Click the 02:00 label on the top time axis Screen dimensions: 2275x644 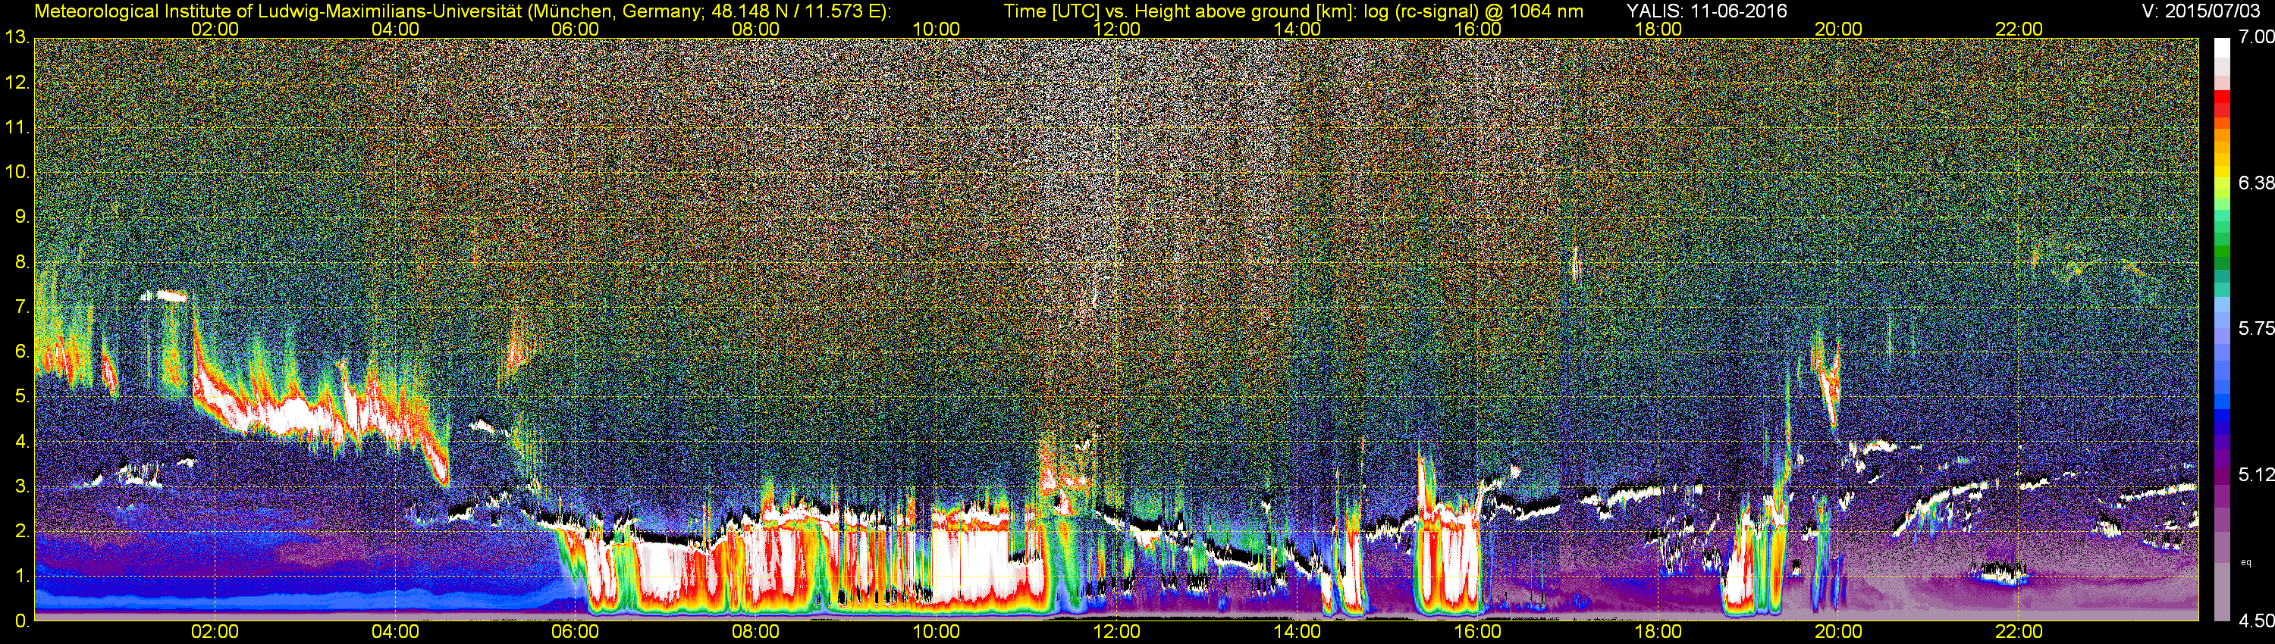click(215, 29)
